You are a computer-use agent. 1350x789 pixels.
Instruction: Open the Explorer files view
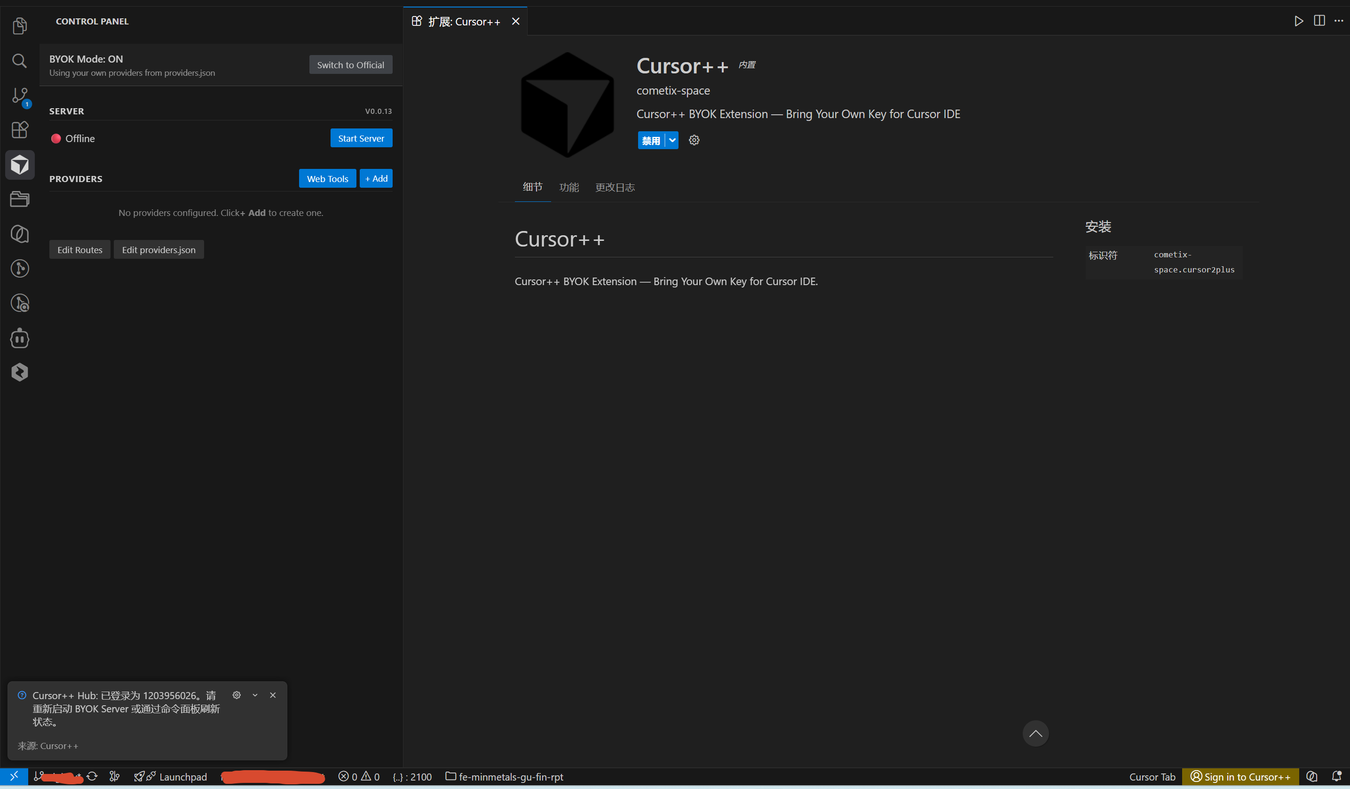point(20,26)
